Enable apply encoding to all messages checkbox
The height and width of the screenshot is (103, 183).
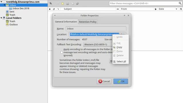click(61, 52)
